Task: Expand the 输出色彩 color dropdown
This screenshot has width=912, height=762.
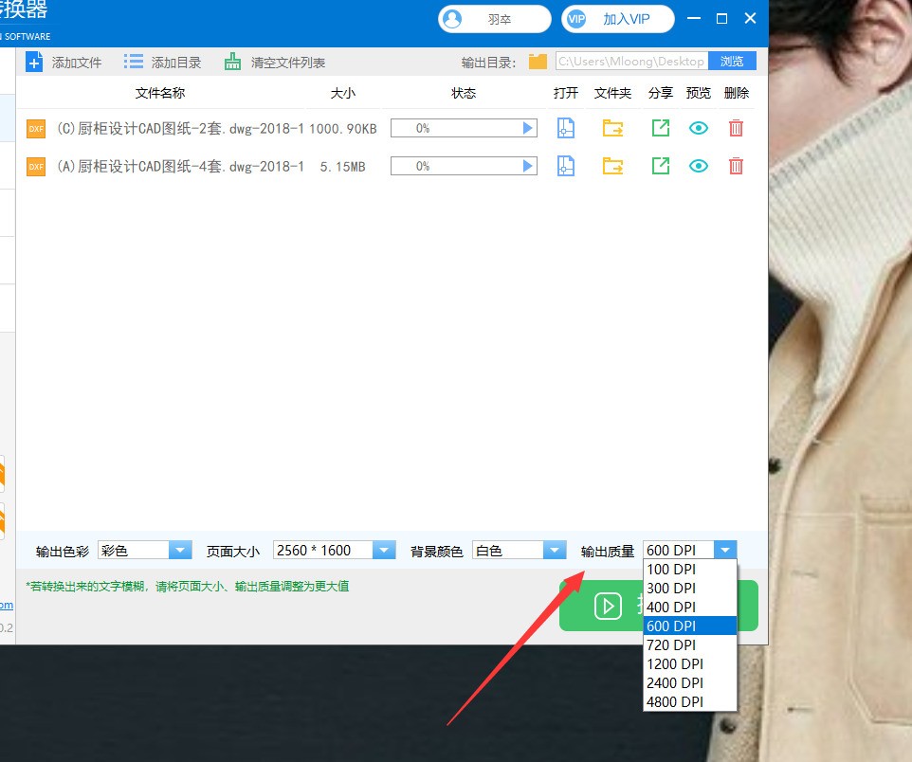Action: 180,550
